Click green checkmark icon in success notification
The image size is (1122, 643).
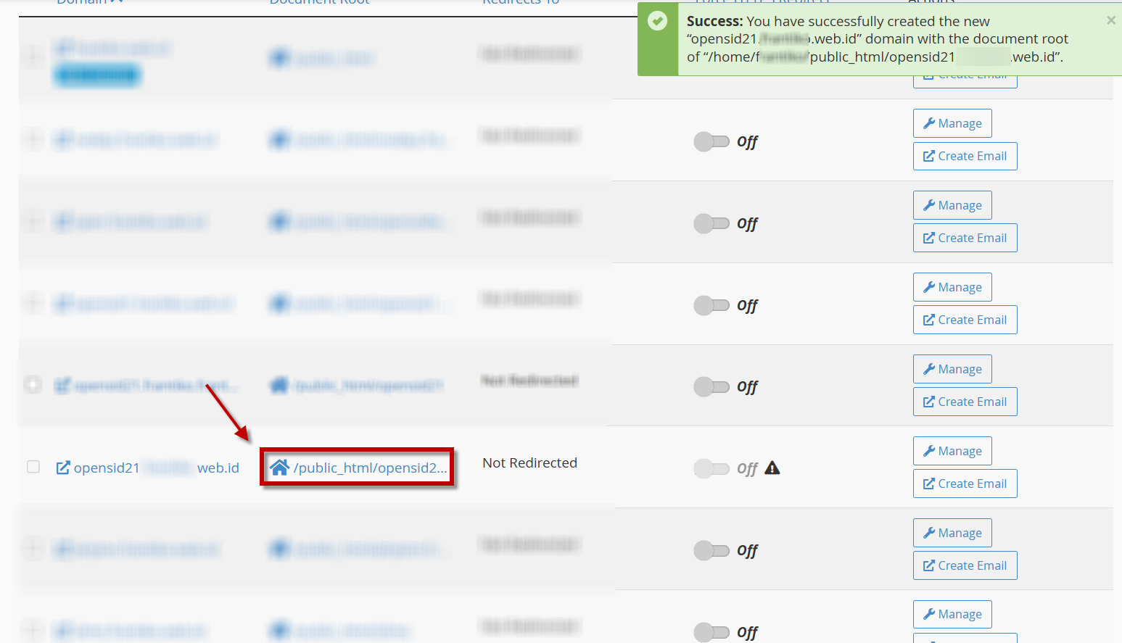pyautogui.click(x=657, y=21)
